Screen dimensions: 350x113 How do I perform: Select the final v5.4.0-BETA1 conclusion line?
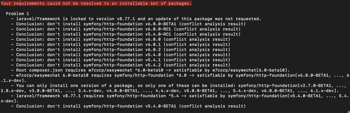131,106
